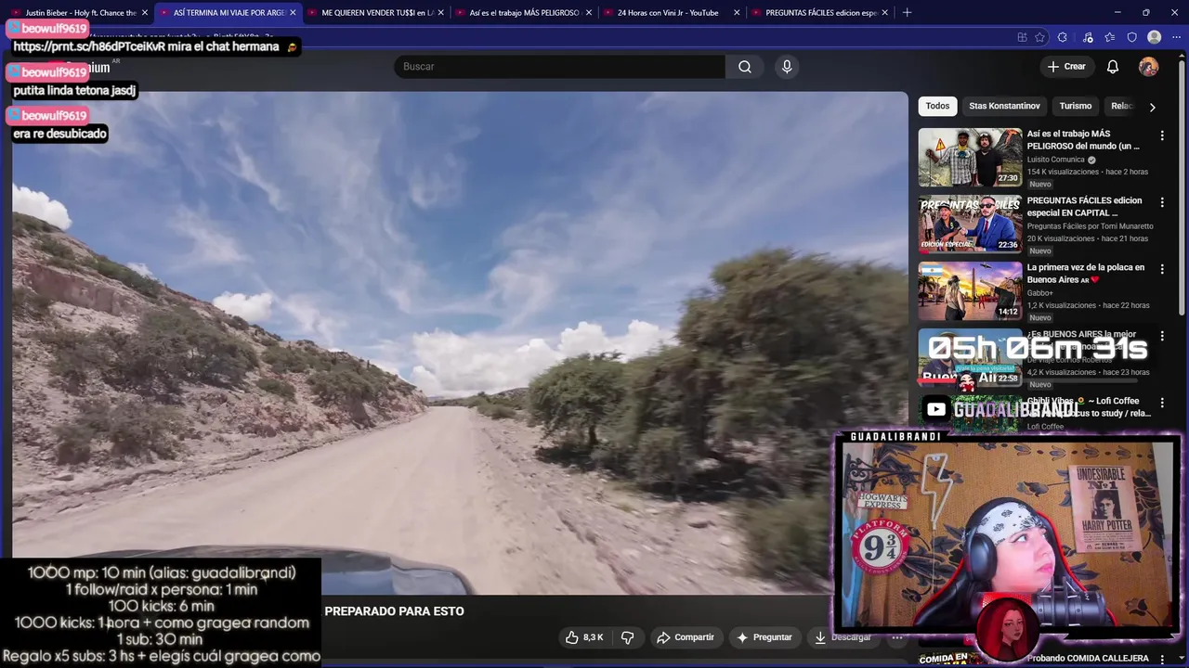The image size is (1189, 668).
Task: Open Luisito Comunica channel name
Action: [1056, 160]
